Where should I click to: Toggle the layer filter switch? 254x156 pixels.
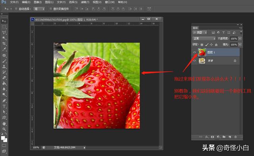[x=241, y=32]
